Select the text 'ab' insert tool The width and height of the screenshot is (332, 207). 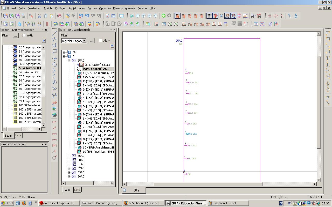(x=54, y=103)
